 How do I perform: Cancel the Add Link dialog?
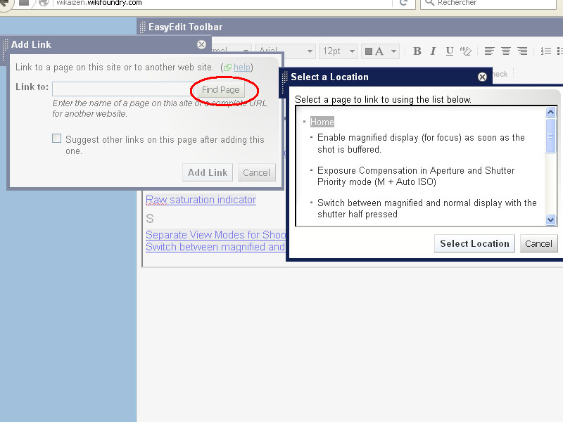256,172
